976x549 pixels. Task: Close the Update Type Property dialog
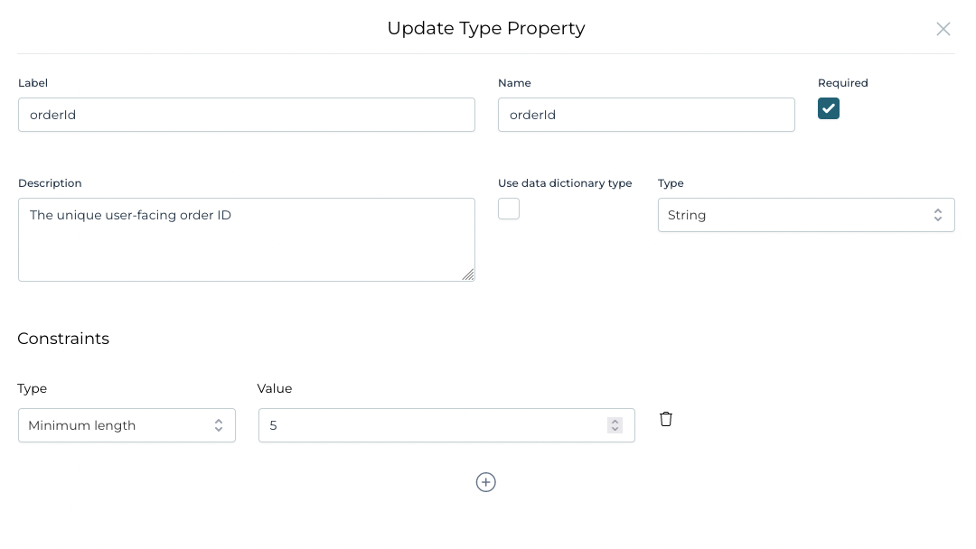click(943, 29)
